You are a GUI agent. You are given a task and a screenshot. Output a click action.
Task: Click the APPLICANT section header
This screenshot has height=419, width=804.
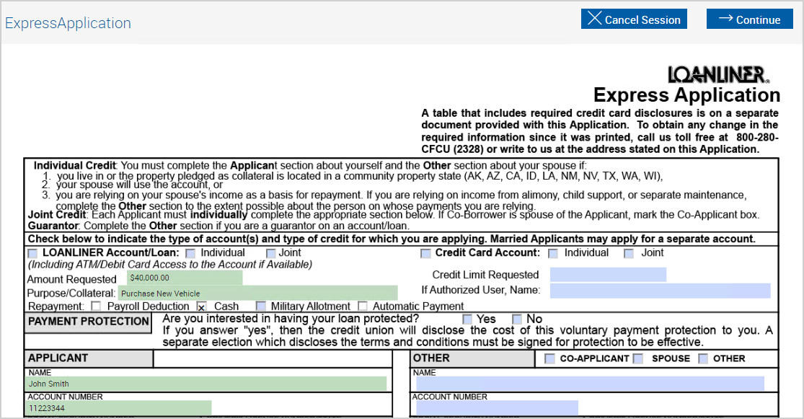(x=89, y=358)
